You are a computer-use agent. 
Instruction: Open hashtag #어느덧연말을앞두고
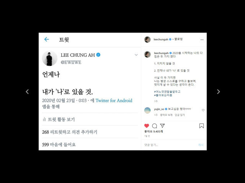click(x=167, y=91)
